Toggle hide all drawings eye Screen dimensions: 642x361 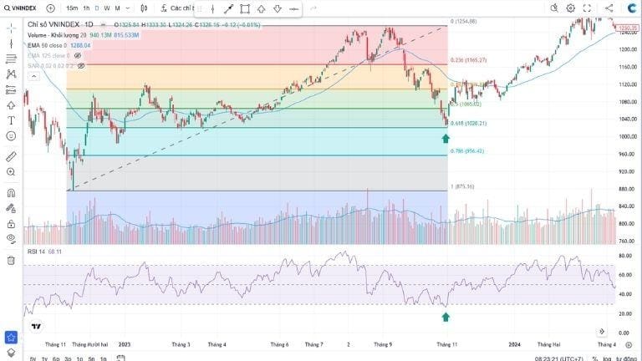(x=11, y=239)
